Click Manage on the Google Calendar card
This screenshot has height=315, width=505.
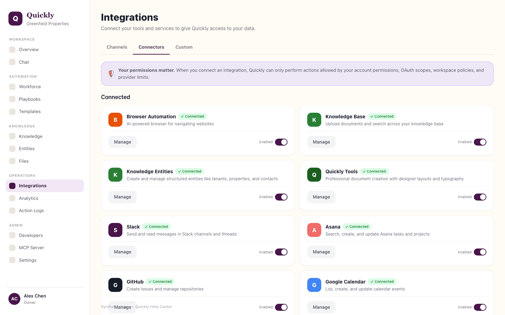[x=321, y=307]
